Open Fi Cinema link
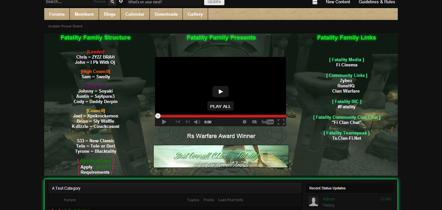442x210 pixels. 347,65
